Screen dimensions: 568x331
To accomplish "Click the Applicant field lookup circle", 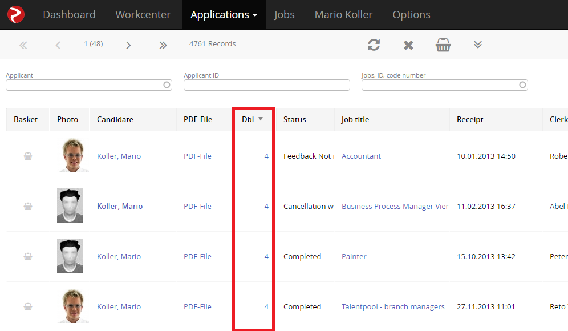I will point(167,85).
